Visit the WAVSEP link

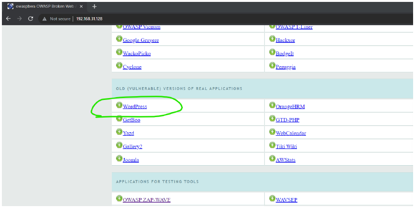point(287,200)
